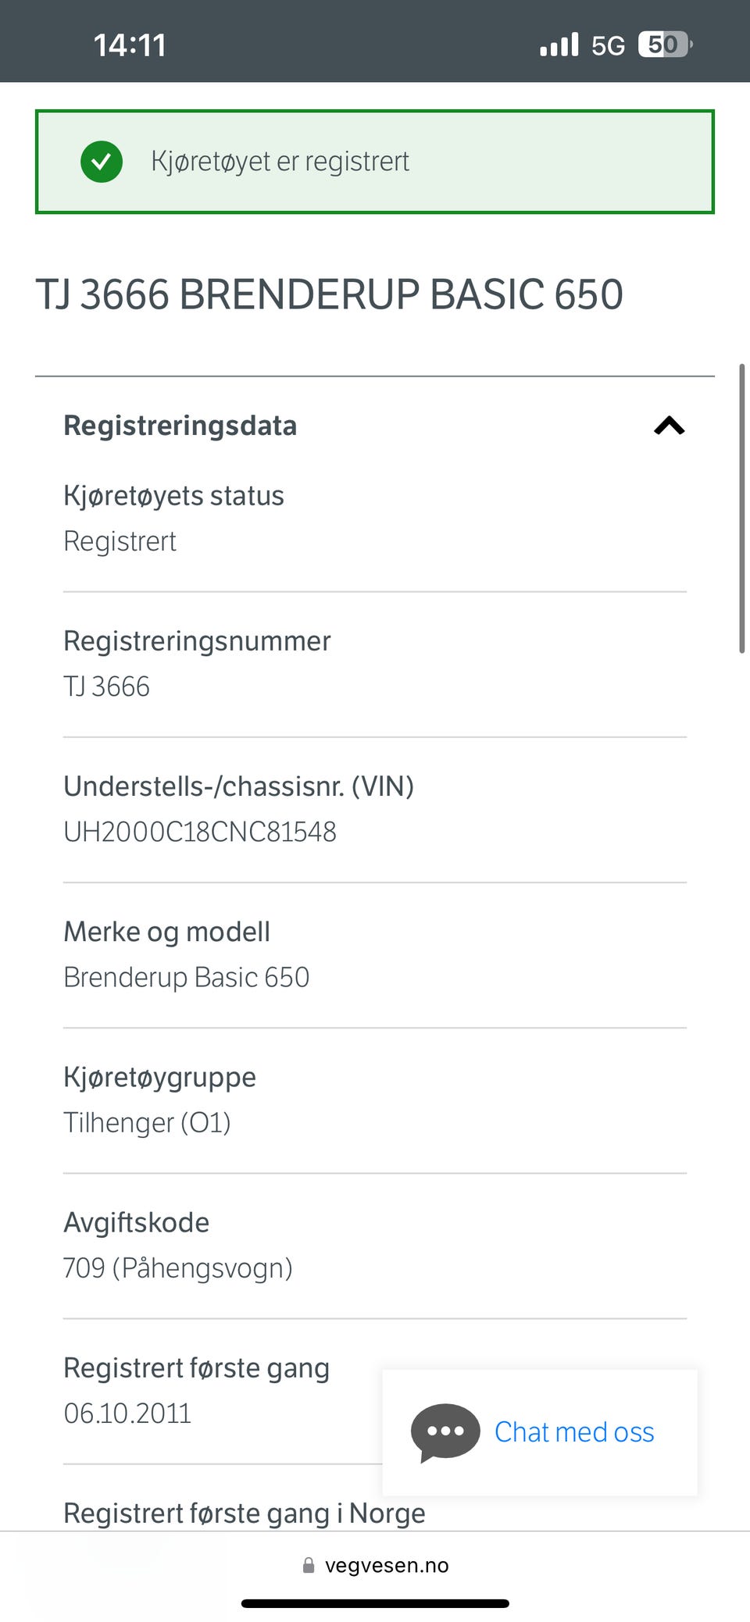
Task: Click the page scrollbar on the right edge
Action: (x=742, y=508)
